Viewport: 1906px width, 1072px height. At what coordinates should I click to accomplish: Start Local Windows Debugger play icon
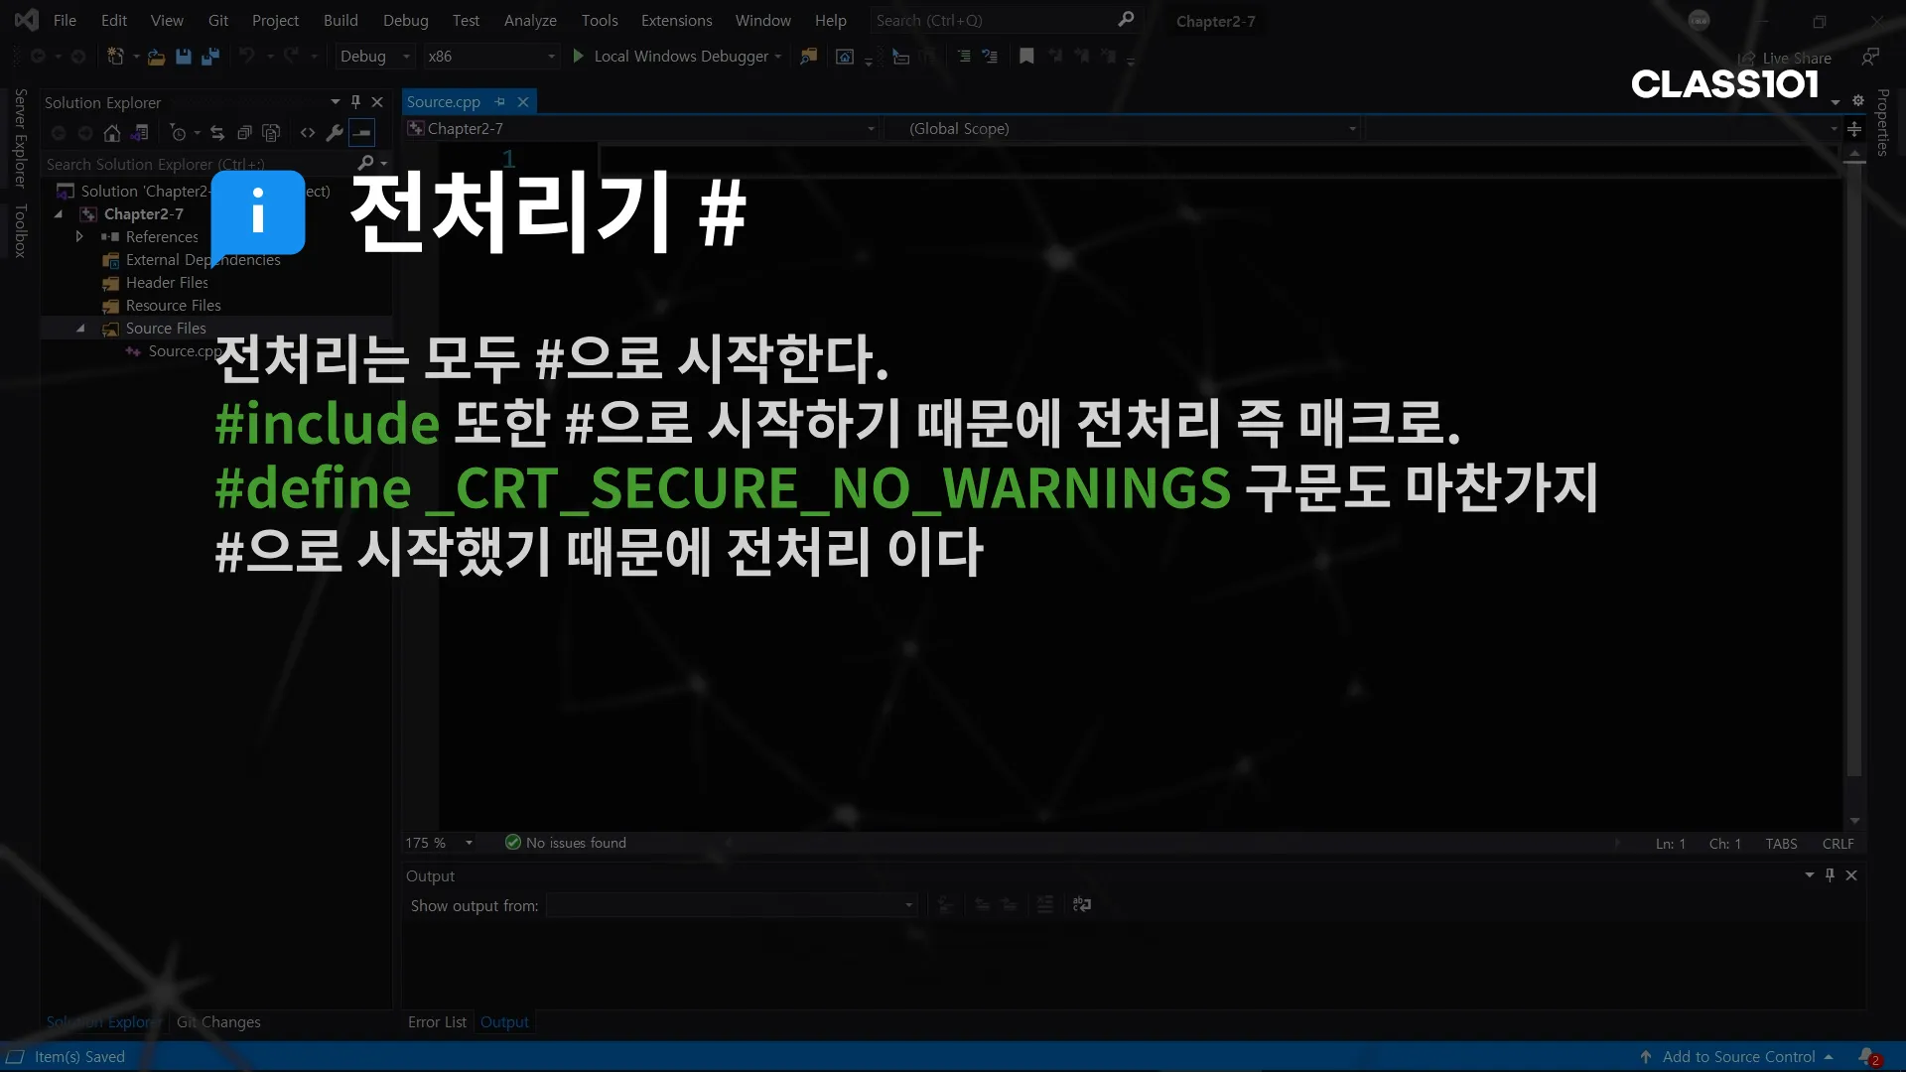[579, 57]
